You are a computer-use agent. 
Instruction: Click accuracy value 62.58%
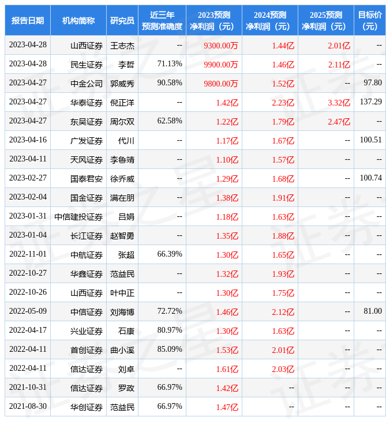170,121
